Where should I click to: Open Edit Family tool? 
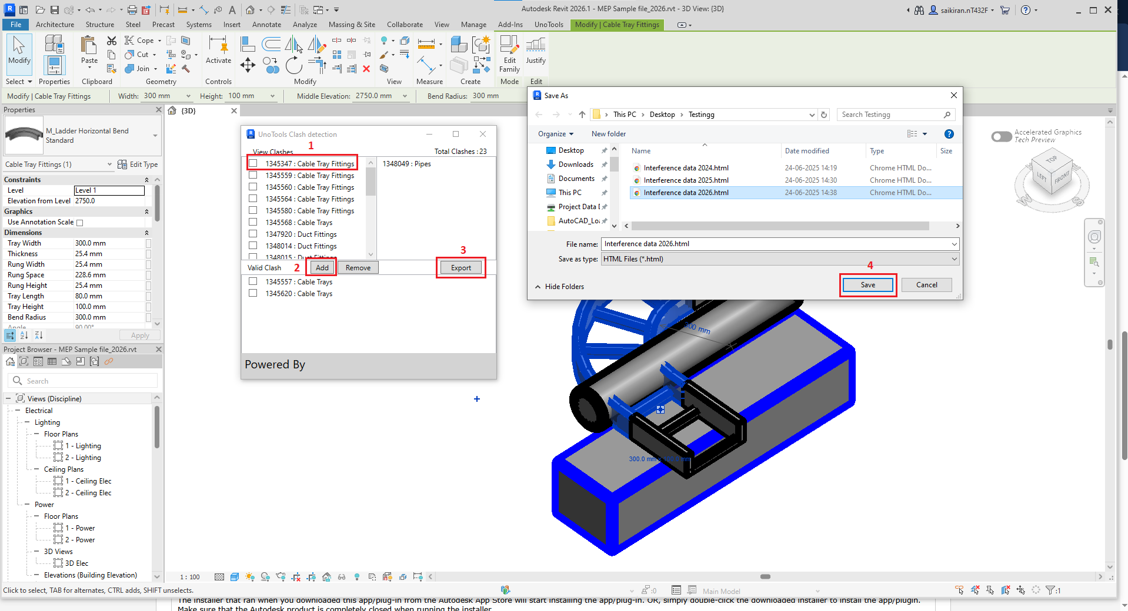pos(509,53)
